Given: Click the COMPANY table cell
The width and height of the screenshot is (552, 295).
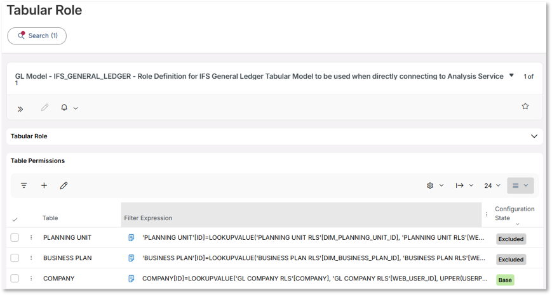Looking at the screenshot, I should coord(59,279).
